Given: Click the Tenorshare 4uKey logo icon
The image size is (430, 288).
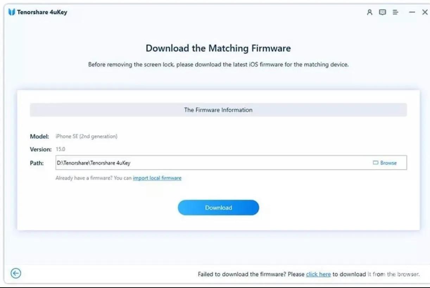Looking at the screenshot, I should [x=12, y=12].
